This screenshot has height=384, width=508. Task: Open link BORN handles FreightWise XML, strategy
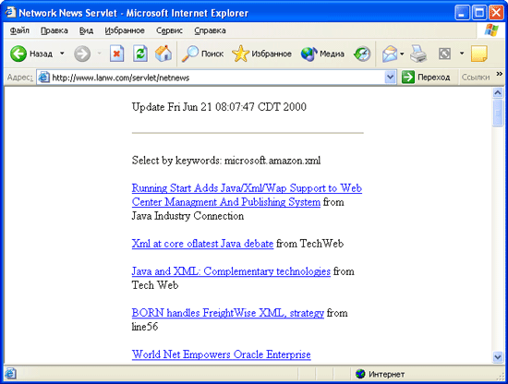(x=228, y=313)
